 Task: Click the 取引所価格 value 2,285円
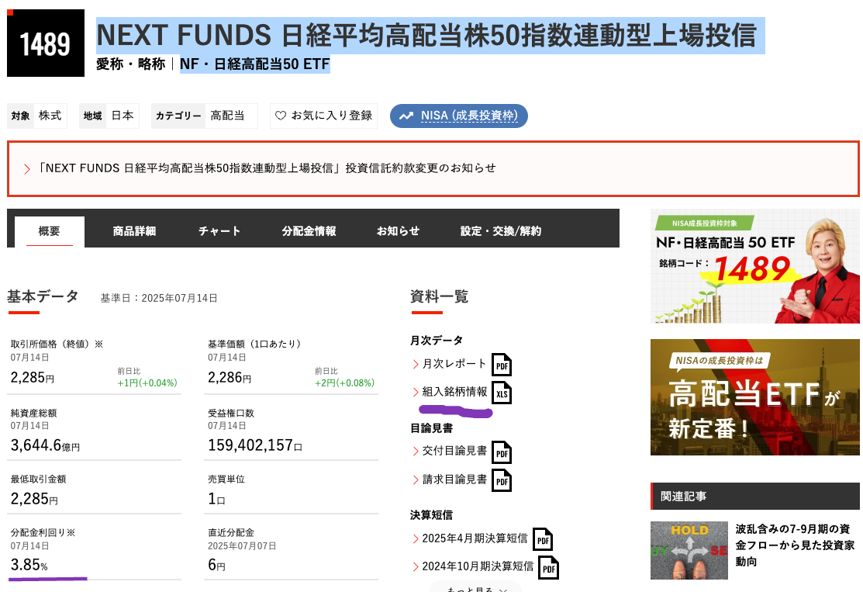[33, 378]
